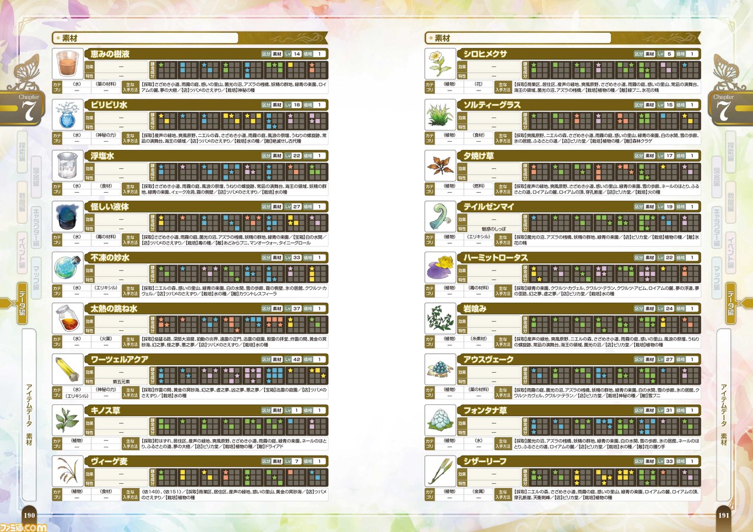Click the Lv 5 value for シロヒメクサ
The image size is (753, 532).
[670, 54]
